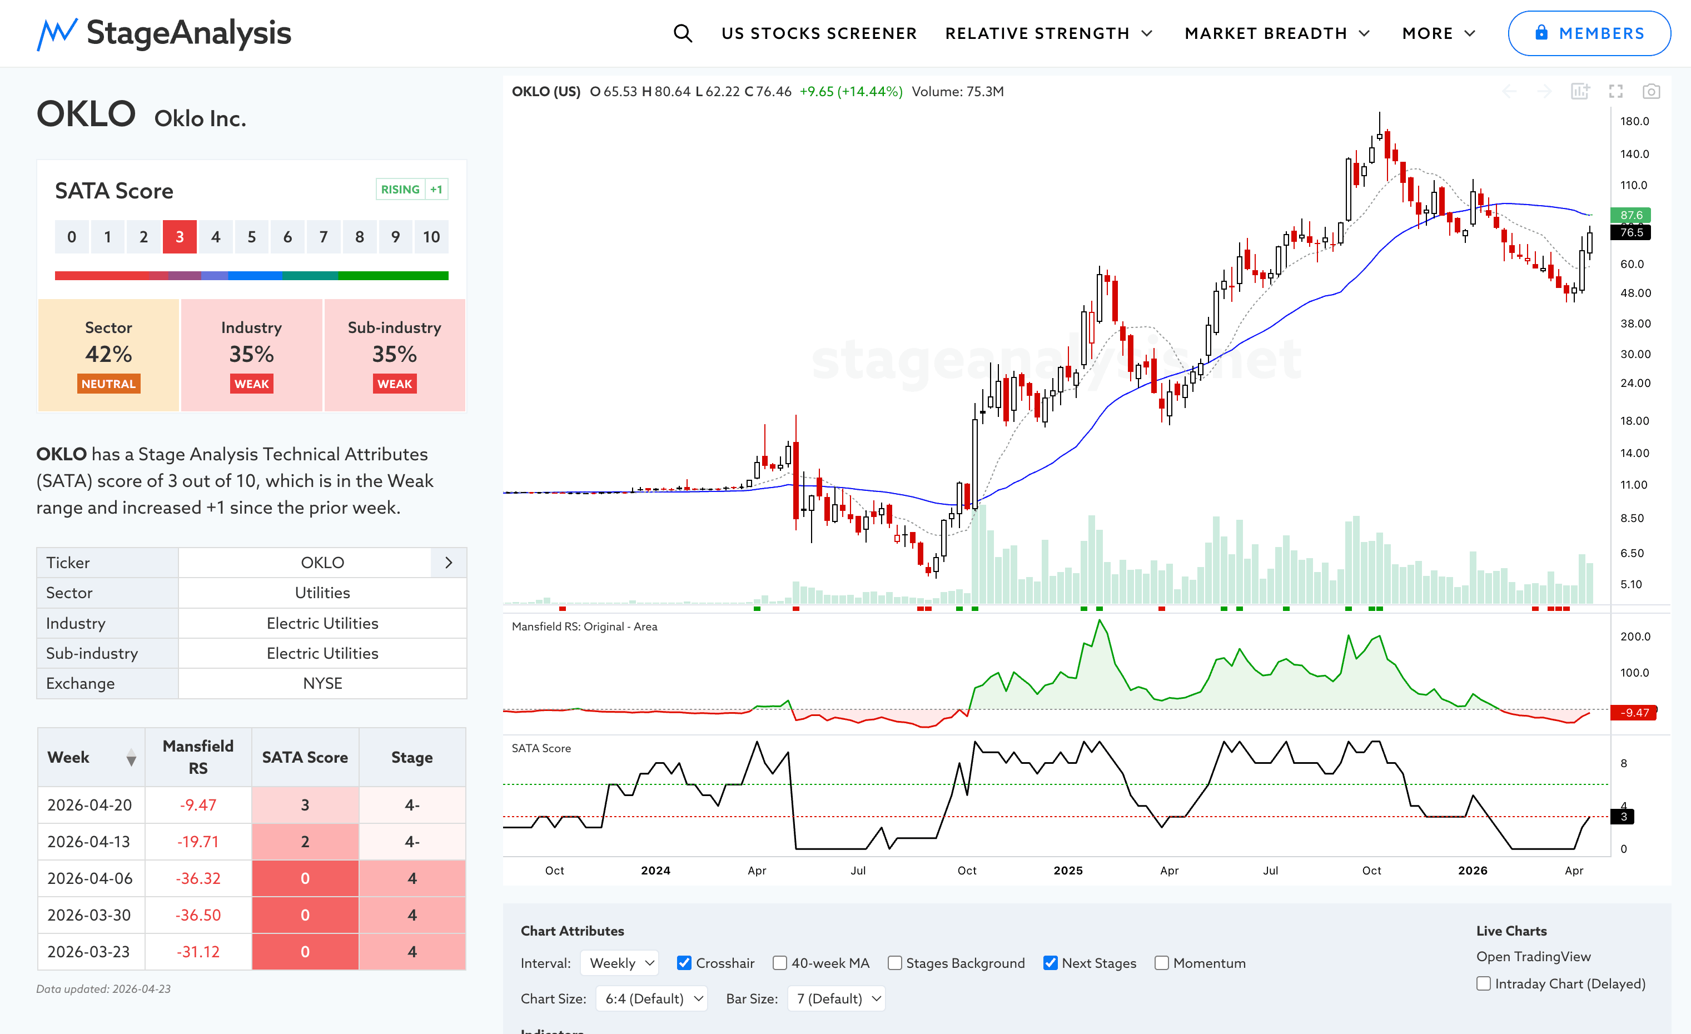Viewport: 1691px width, 1034px height.
Task: Open the Interval Weekly dropdown
Action: coord(620,963)
